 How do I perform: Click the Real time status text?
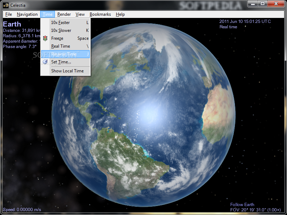228,27
